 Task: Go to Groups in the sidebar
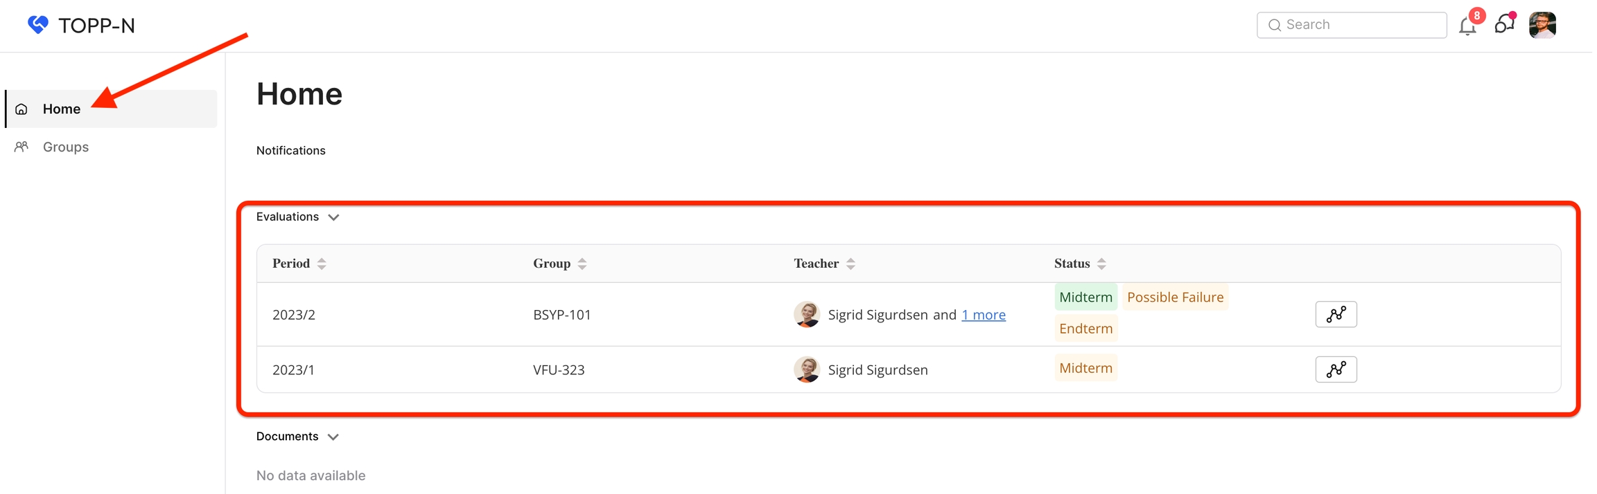(x=66, y=147)
